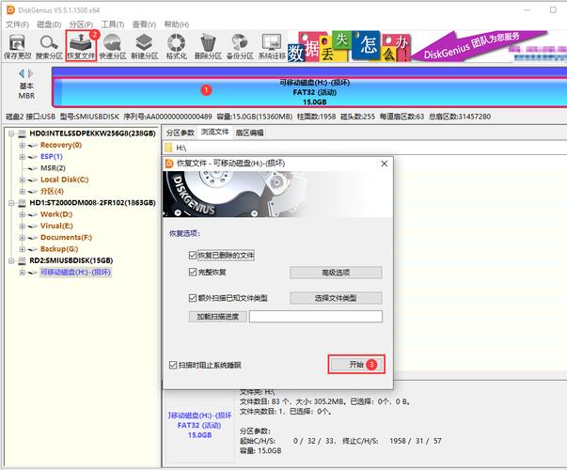
Task: Open the Help (帮助) menu
Action: (176, 24)
